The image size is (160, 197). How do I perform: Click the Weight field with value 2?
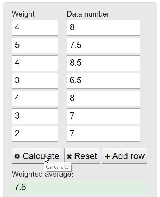[35, 134]
